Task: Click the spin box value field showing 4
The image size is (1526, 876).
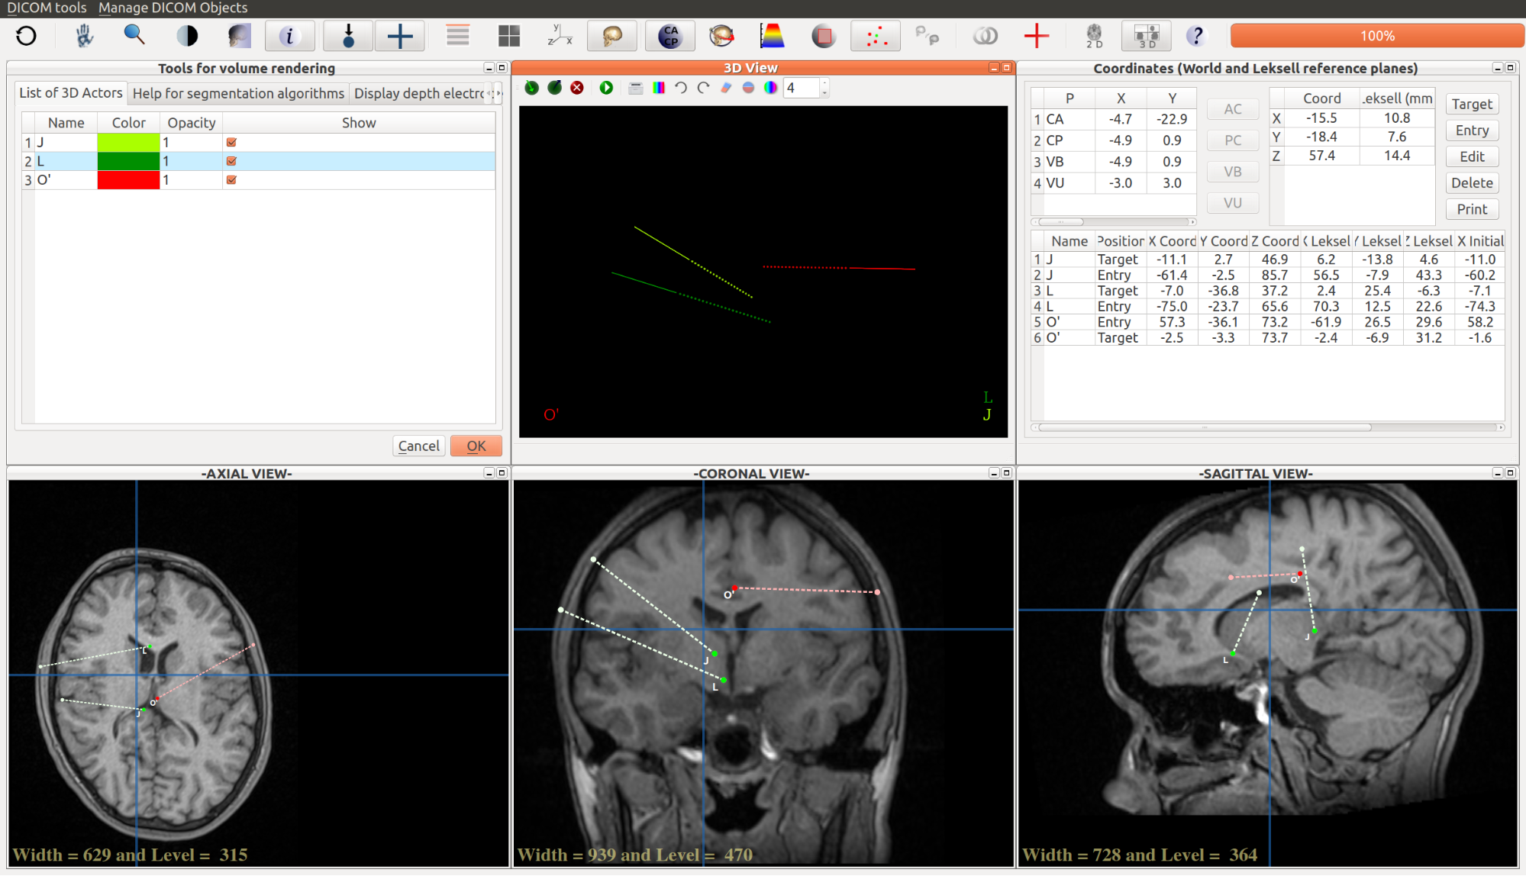Action: click(801, 88)
